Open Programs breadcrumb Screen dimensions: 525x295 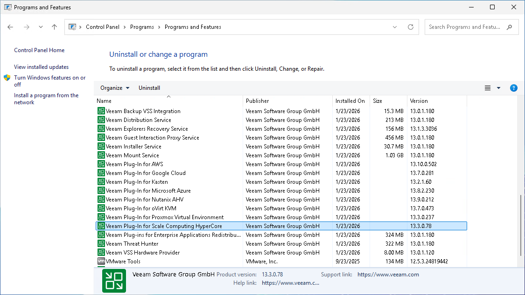[x=142, y=27]
